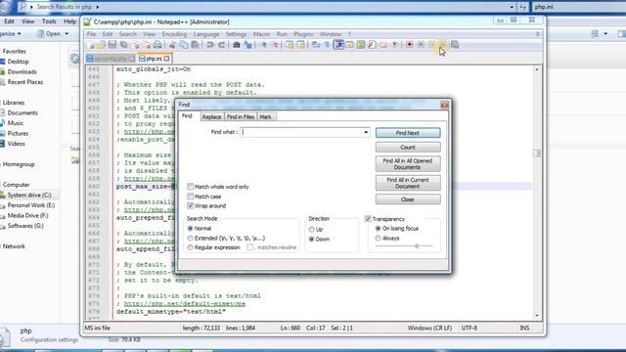Click the Save toolbar icon

112,45
